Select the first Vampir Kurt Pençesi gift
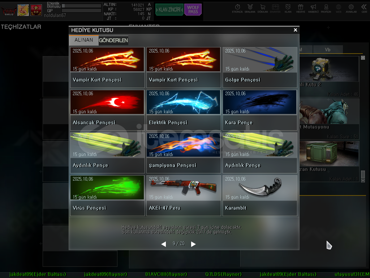This screenshot has width=370, height=278. click(107, 67)
